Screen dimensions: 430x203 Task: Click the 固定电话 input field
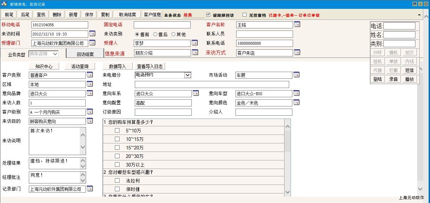click(x=162, y=25)
